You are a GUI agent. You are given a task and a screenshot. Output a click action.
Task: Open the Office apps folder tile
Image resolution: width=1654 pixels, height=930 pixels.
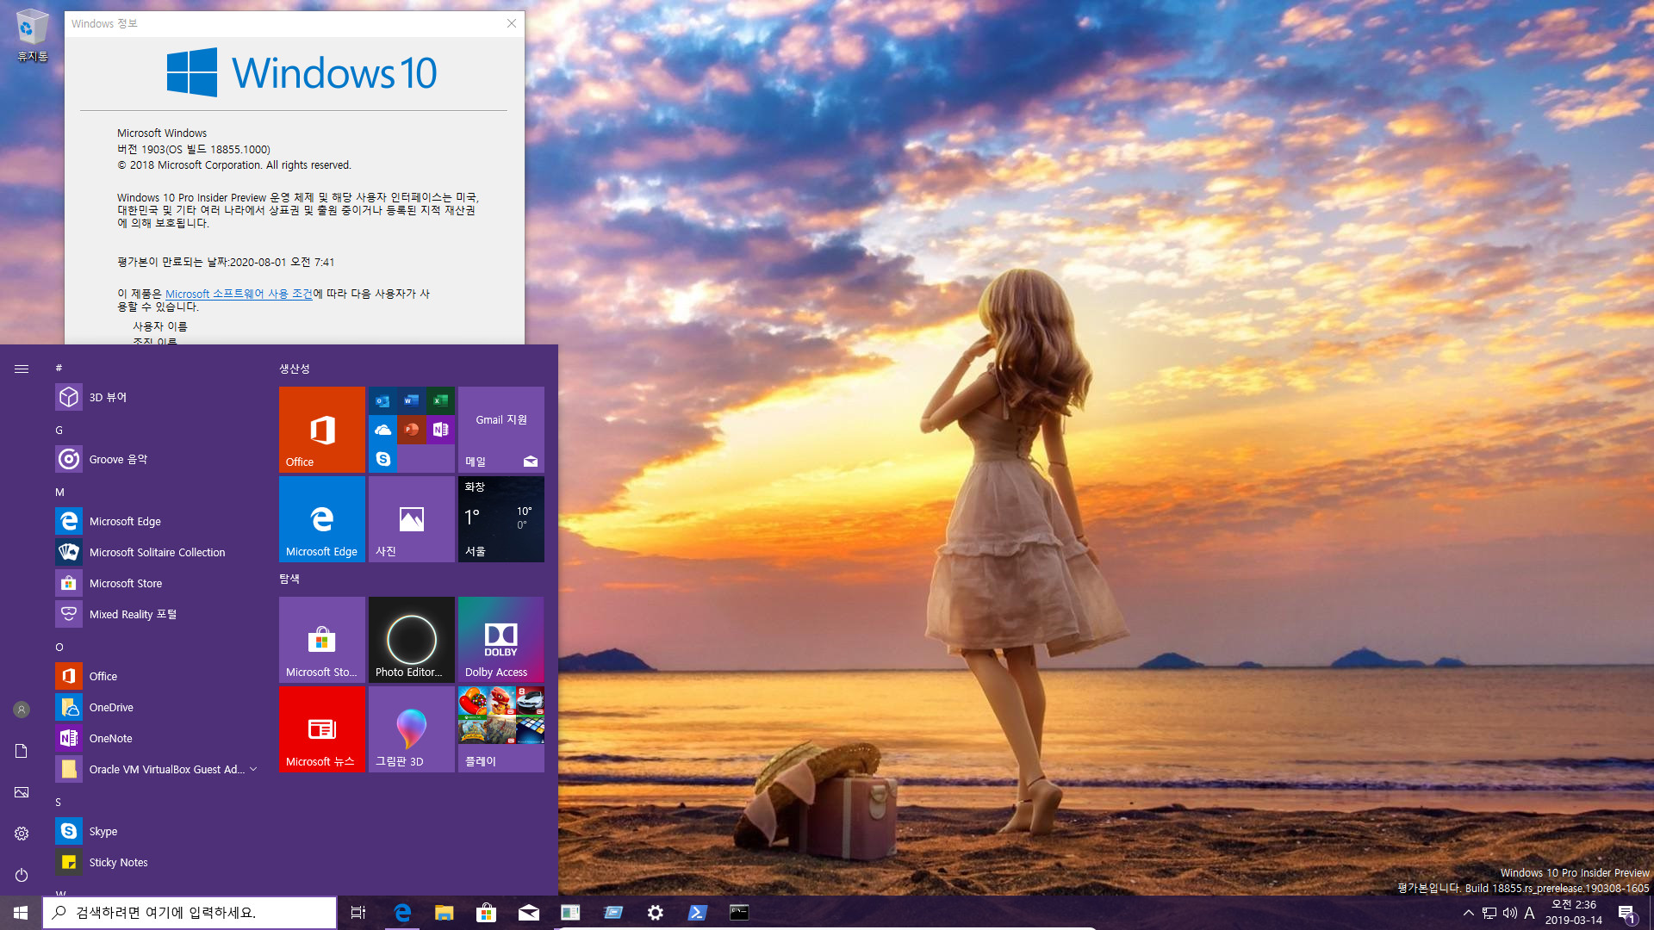click(412, 430)
